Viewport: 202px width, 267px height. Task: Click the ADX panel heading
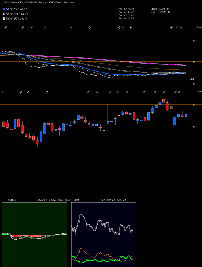pos(77,200)
